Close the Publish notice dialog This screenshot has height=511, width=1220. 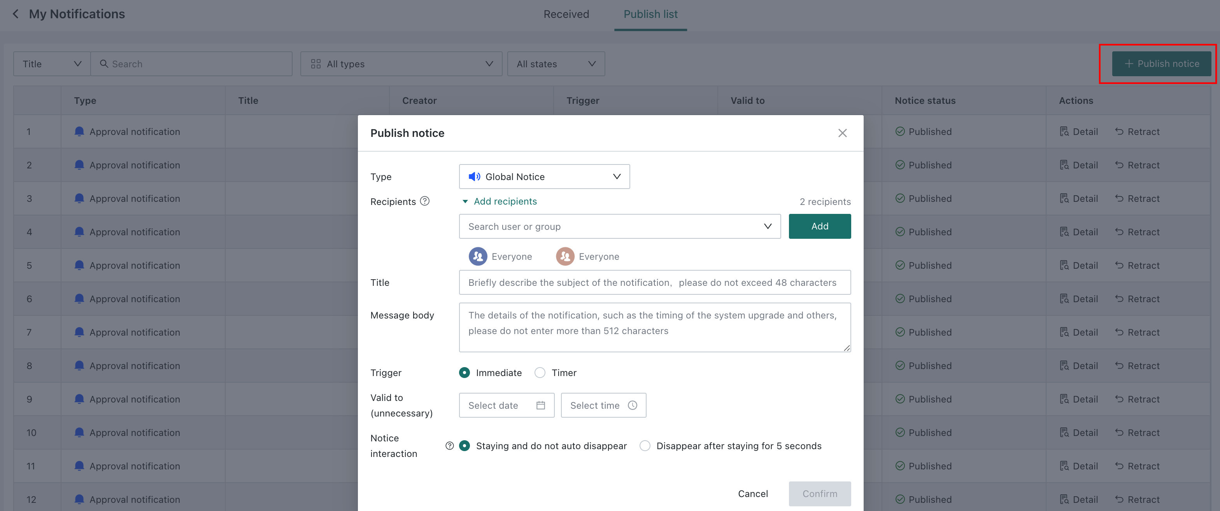tap(842, 133)
